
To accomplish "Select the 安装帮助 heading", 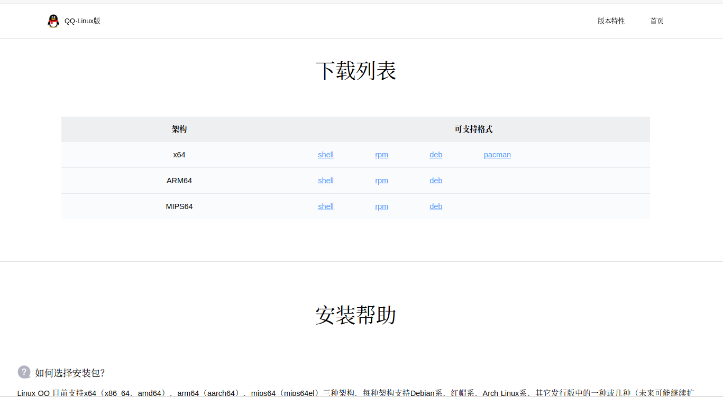I will [356, 316].
